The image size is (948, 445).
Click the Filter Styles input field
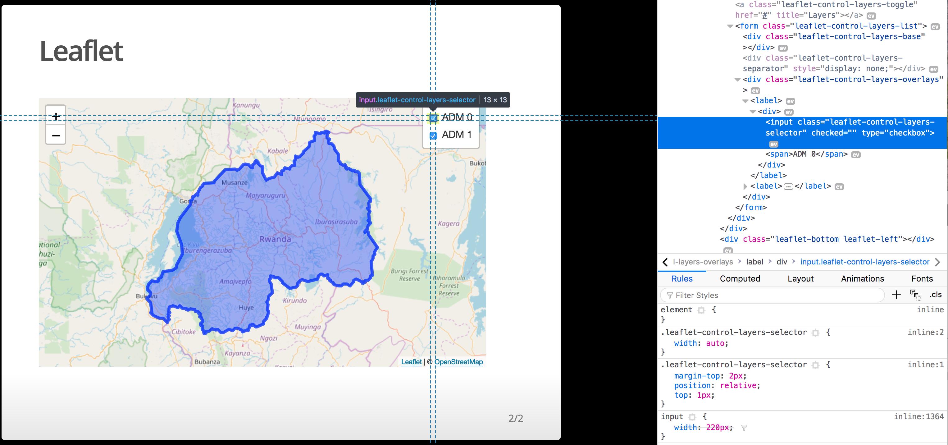click(773, 295)
